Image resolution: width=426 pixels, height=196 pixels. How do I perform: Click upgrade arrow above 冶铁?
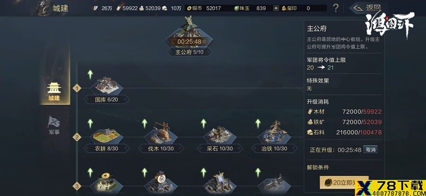pyautogui.click(x=258, y=123)
